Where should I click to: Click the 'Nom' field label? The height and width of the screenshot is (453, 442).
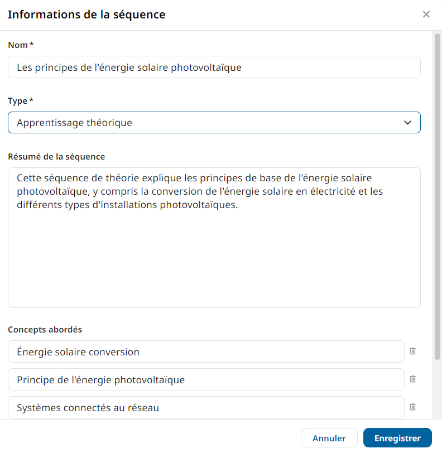(x=18, y=45)
